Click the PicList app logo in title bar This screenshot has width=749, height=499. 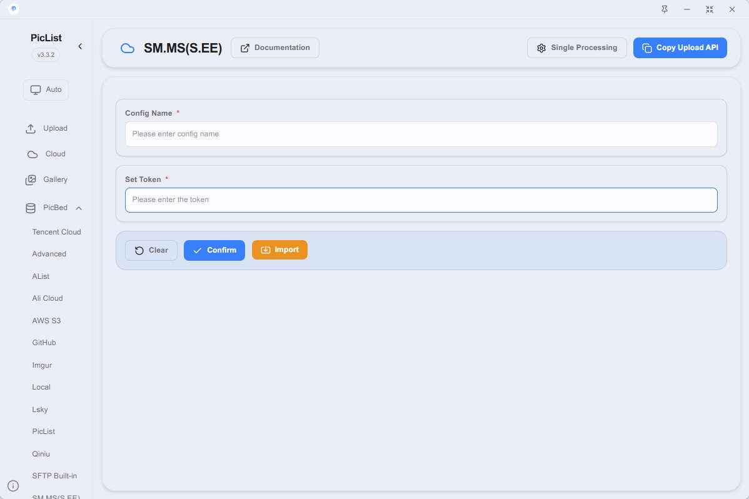click(x=13, y=9)
